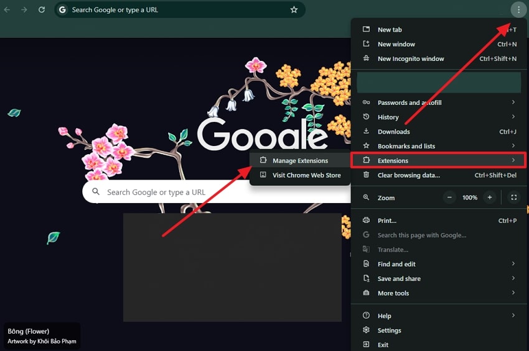Image resolution: width=529 pixels, height=351 pixels.
Task: Click the Zoom magnifier icon
Action: (366, 198)
